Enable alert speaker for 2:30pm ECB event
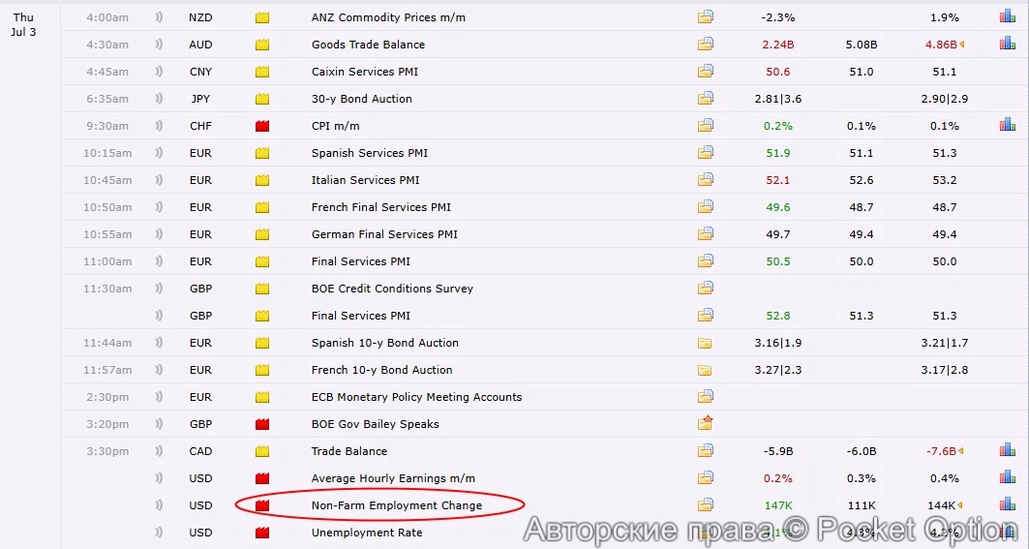 coord(158,397)
